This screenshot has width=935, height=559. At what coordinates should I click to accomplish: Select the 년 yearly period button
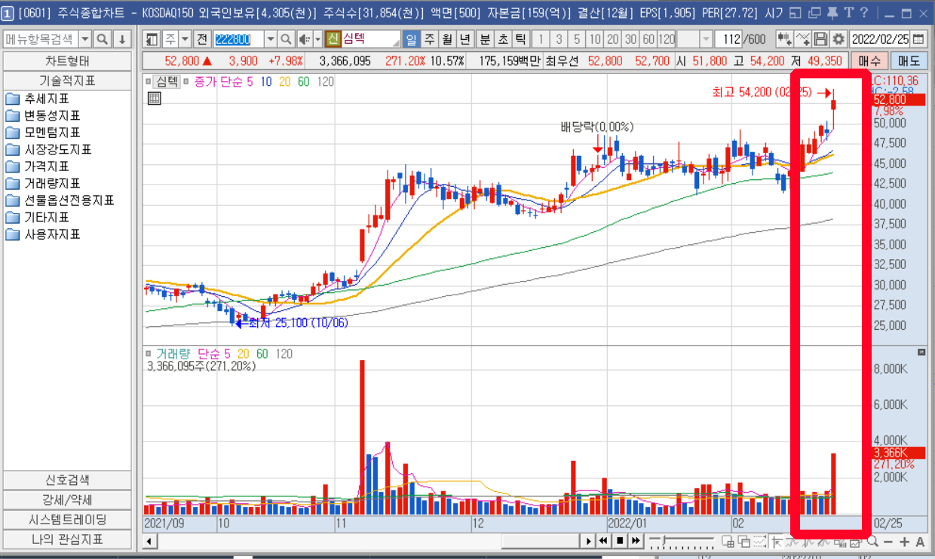[466, 39]
